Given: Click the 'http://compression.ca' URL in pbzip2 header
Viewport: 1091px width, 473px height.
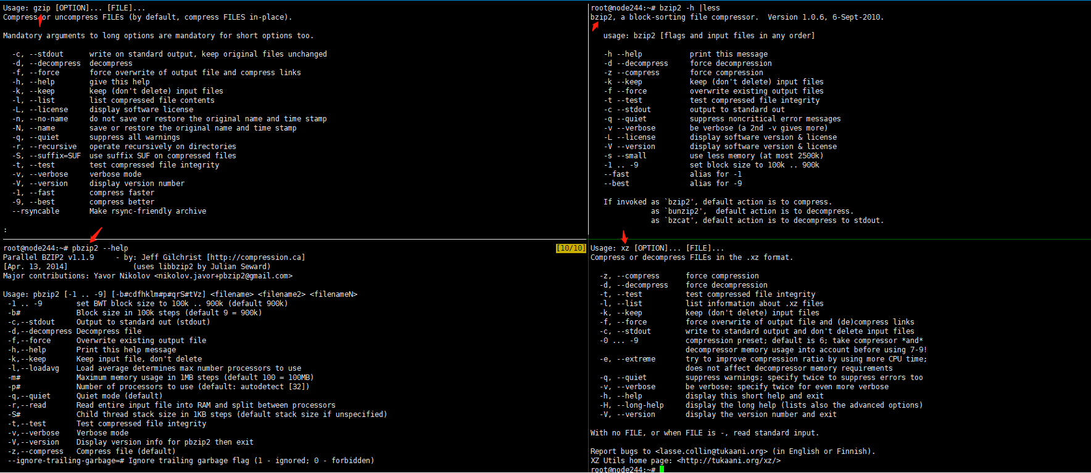Looking at the screenshot, I should pyautogui.click(x=255, y=257).
